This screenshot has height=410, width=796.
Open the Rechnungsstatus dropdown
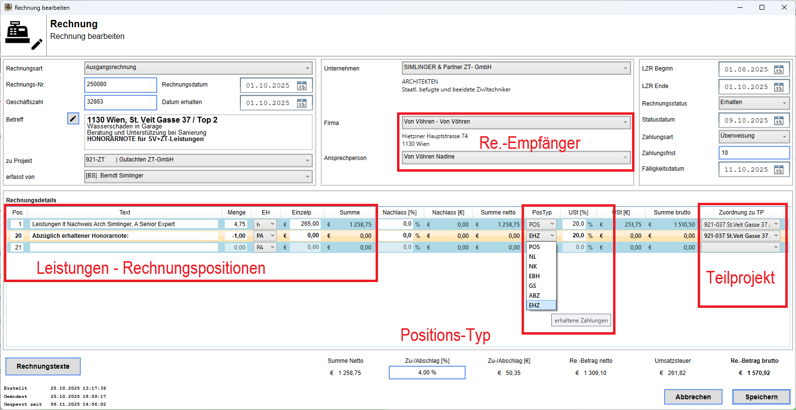[x=784, y=103]
